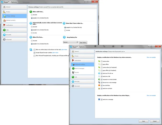Open Notifications section in back window

click(14, 25)
